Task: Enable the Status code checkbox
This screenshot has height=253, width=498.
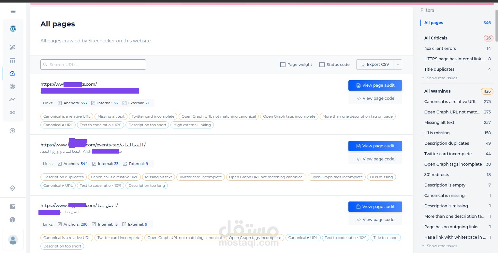Action: (322, 65)
